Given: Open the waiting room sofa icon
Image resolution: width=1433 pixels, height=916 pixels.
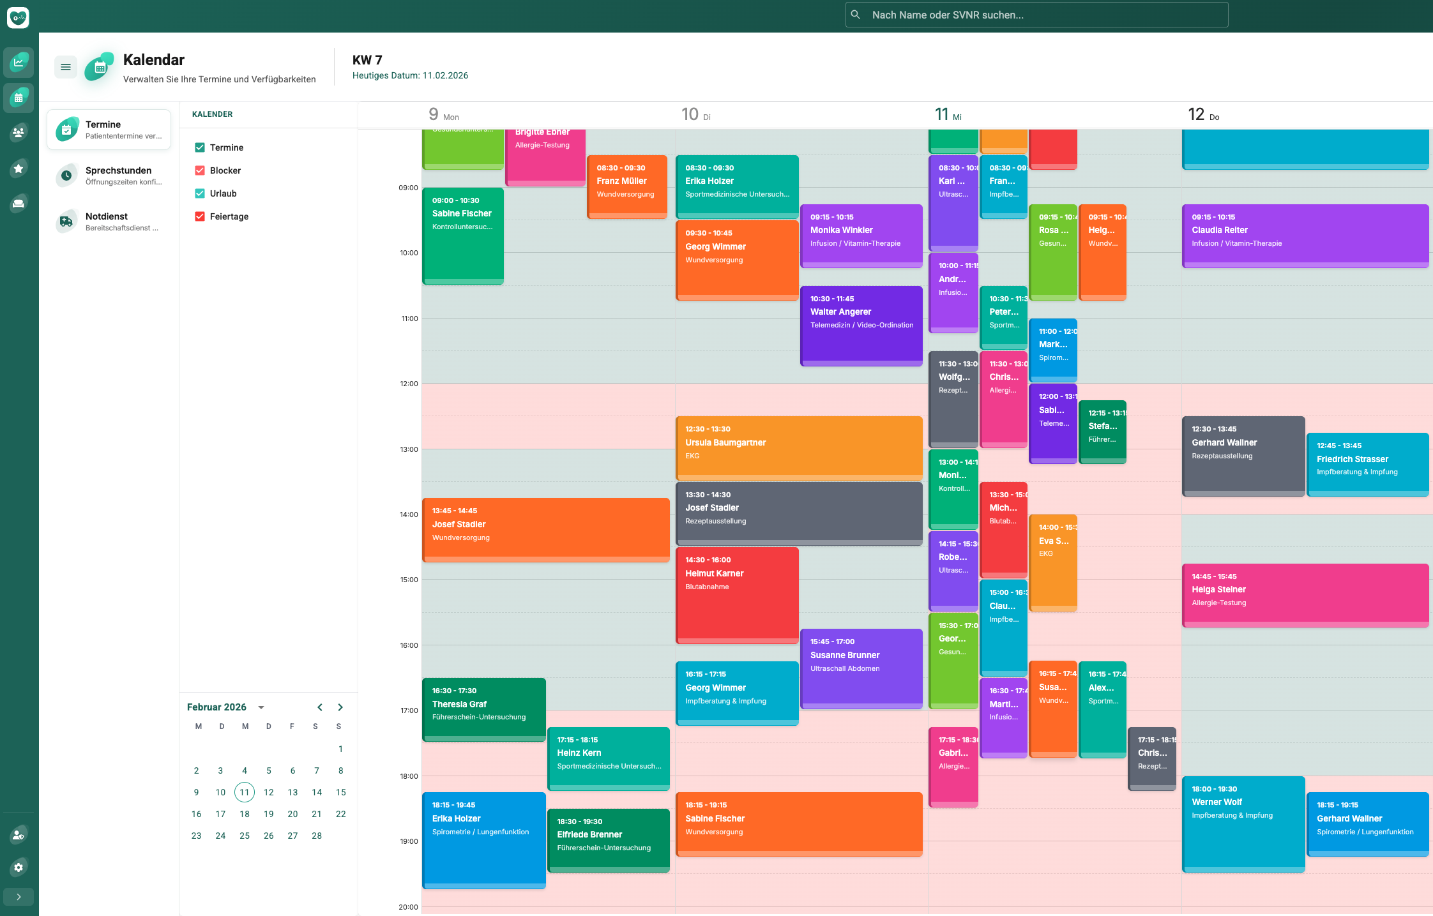Looking at the screenshot, I should tap(19, 204).
